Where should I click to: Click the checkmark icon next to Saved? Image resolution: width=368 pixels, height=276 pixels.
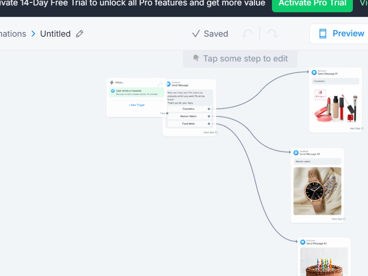coord(196,34)
